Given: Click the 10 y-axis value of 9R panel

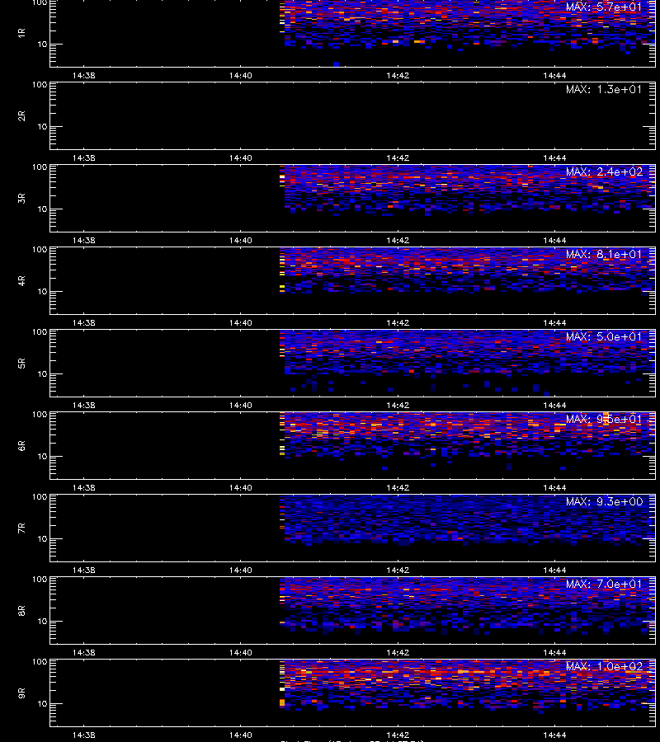Looking at the screenshot, I should (42, 704).
